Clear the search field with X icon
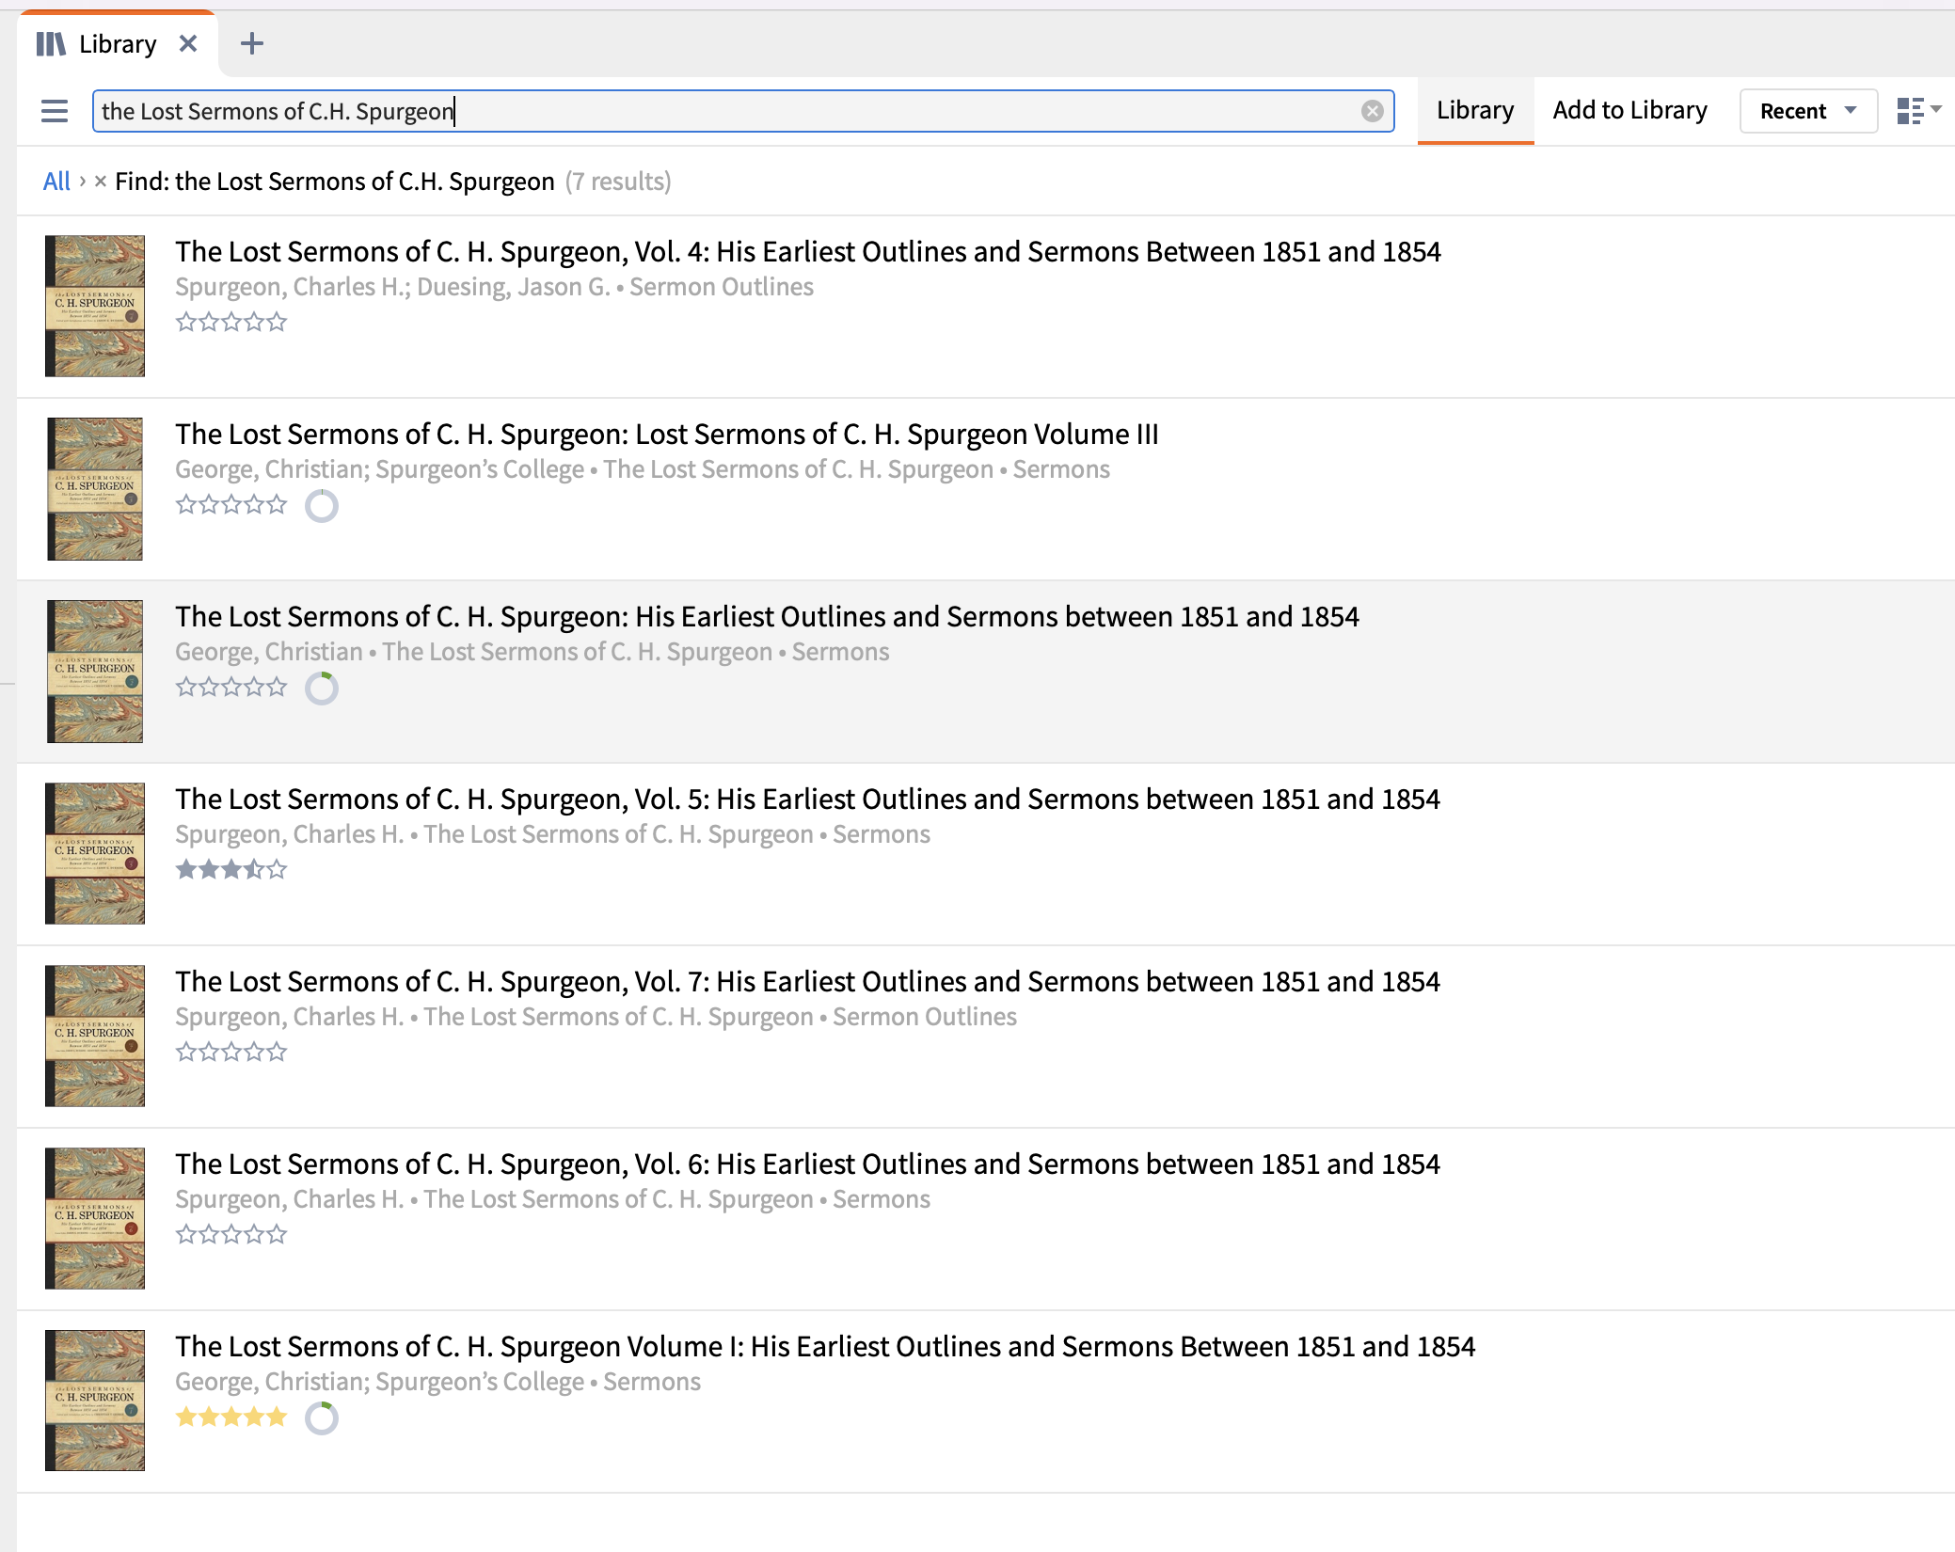Image resolution: width=1955 pixels, height=1552 pixels. click(x=1372, y=111)
